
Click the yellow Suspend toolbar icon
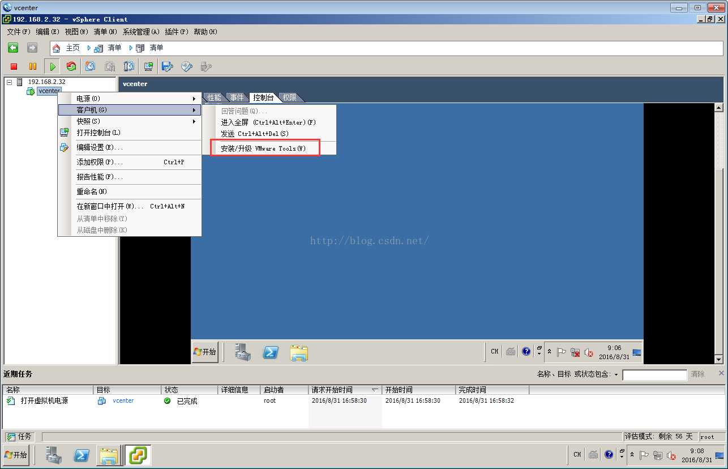tap(33, 67)
